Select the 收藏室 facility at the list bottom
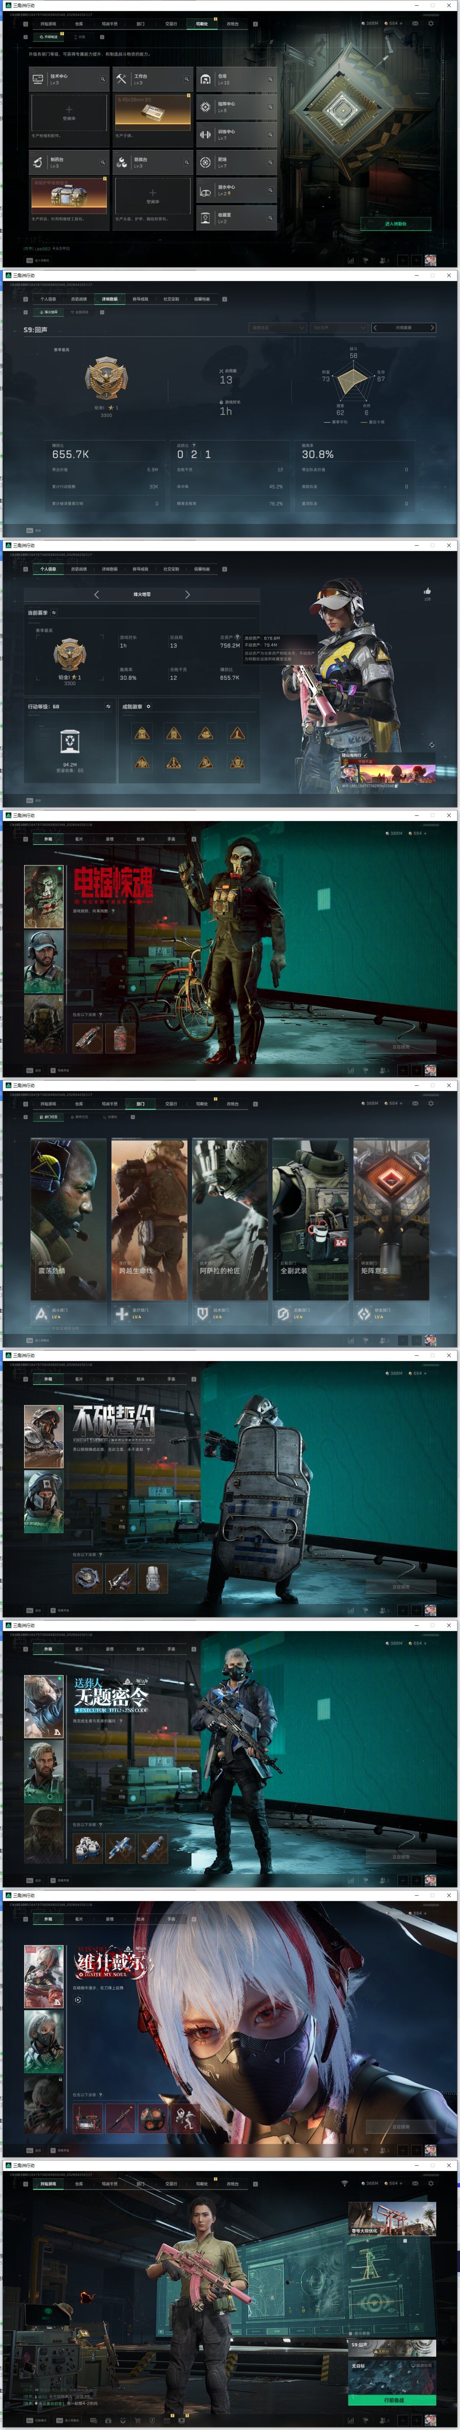Viewport: 460px width, 2430px height. (x=236, y=217)
